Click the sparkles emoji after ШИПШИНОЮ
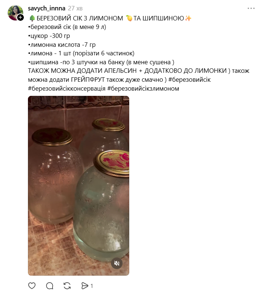The image size is (260, 292). click(188, 18)
